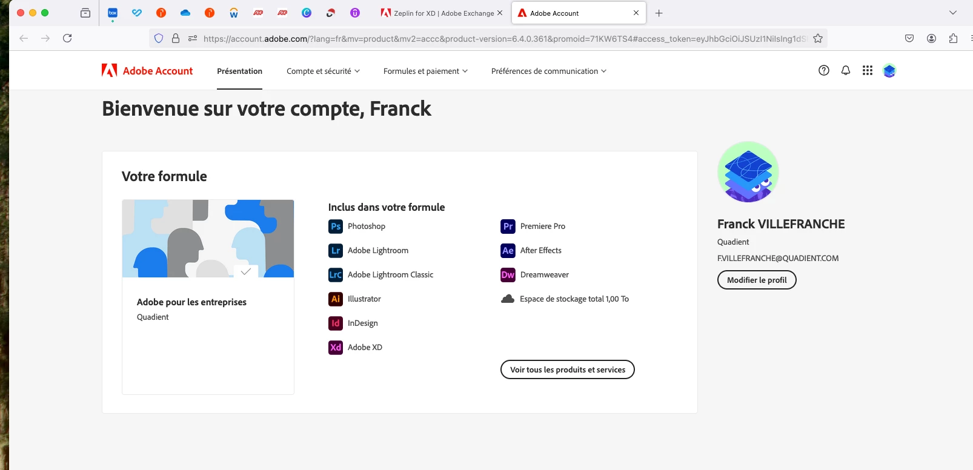Screen dimensions: 973x470
Task: Close the Zeplin for XD tab
Action: (x=500, y=13)
